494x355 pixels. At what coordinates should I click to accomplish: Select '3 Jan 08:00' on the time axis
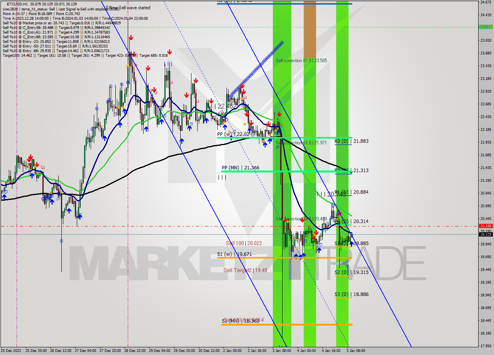pos(282,351)
